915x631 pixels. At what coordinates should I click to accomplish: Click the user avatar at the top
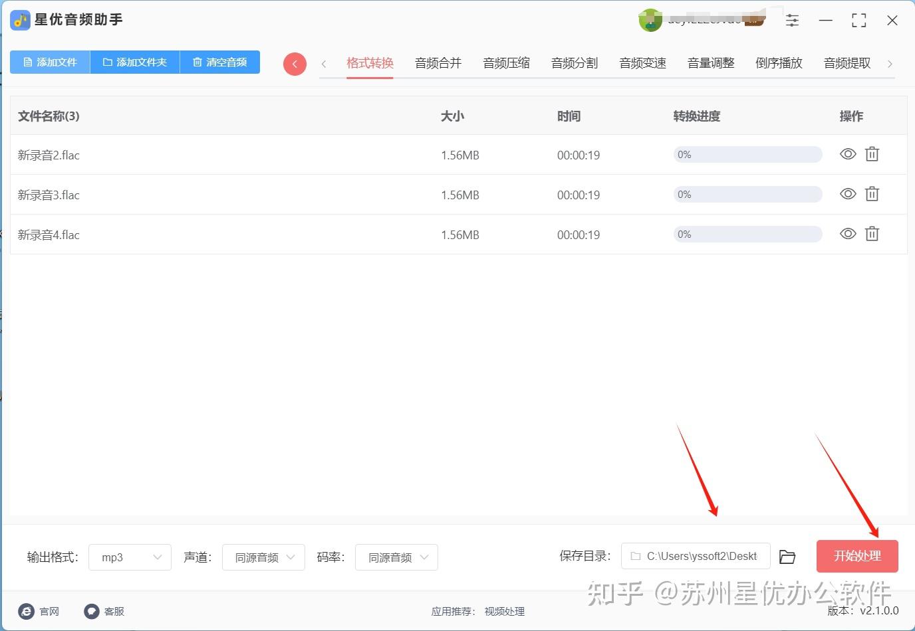[650, 20]
